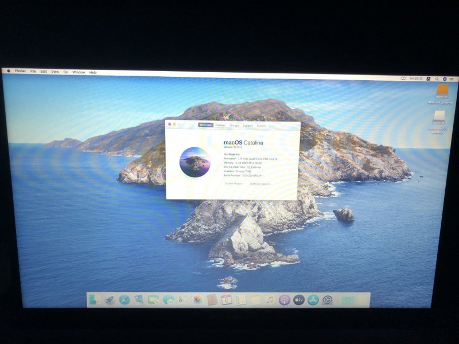Viewport: 459px width, 344px height.
Task: Click the Processor information line
Action: pos(250,159)
